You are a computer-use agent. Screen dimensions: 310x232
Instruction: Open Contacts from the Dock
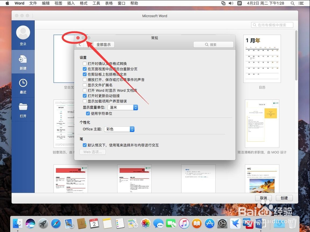(x=82, y=224)
